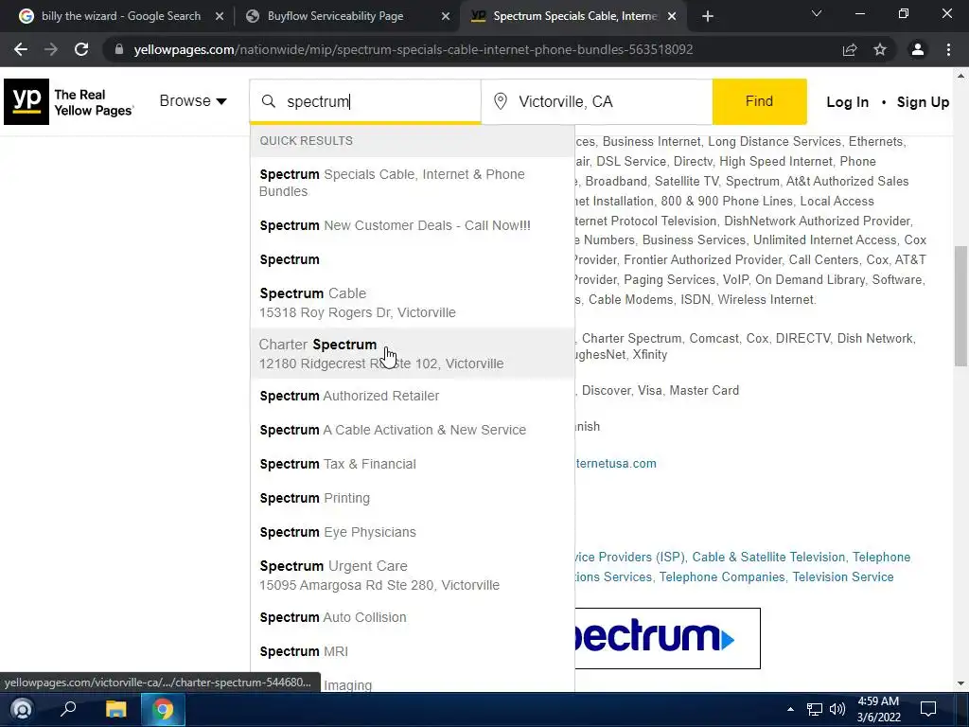Reload the page with refresh icon
Viewport: 969px width, 727px height.
[x=81, y=49]
